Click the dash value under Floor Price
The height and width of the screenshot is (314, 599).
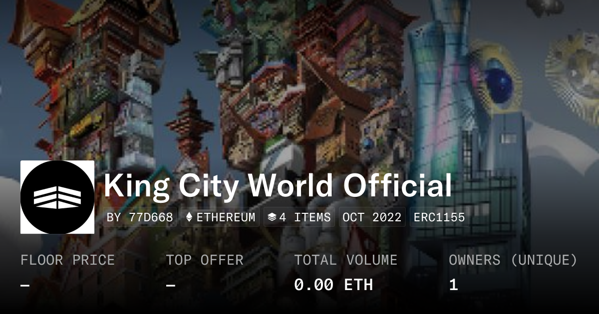(25, 285)
